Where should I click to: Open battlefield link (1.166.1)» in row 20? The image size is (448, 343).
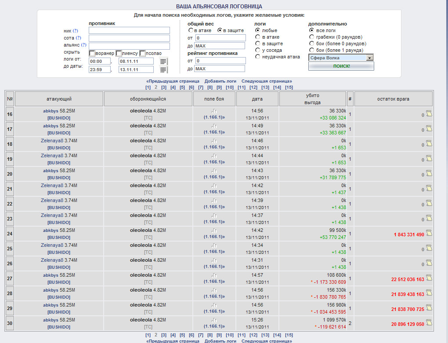214,177
